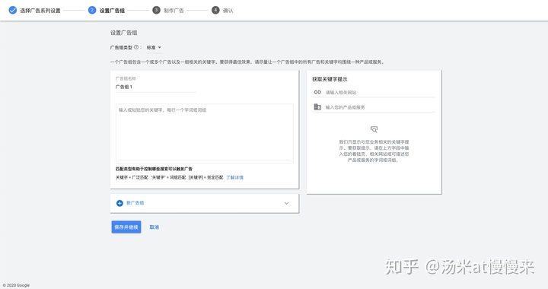Click the building icon for product or service
Image resolution: width=548 pixels, height=289 pixels.
click(317, 106)
